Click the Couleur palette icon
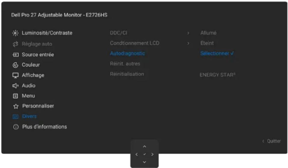The width and height of the screenshot is (288, 168). [x=15, y=65]
